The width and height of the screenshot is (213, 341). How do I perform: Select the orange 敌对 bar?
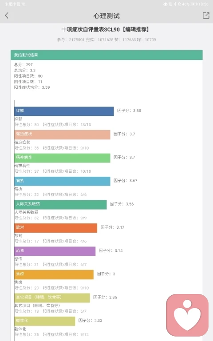(55, 228)
